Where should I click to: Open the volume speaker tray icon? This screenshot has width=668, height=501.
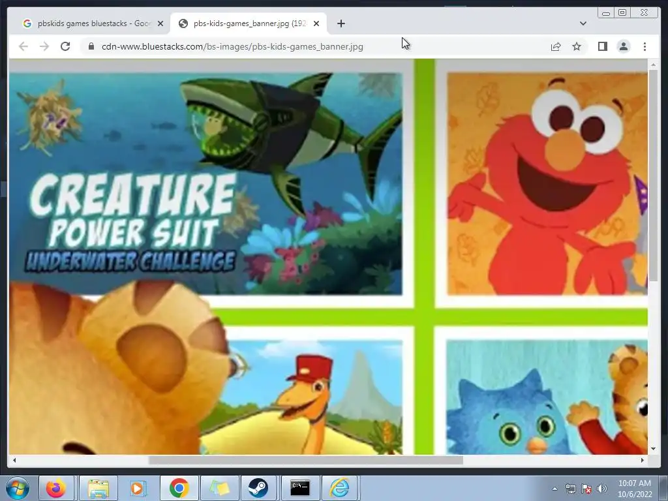(x=602, y=489)
